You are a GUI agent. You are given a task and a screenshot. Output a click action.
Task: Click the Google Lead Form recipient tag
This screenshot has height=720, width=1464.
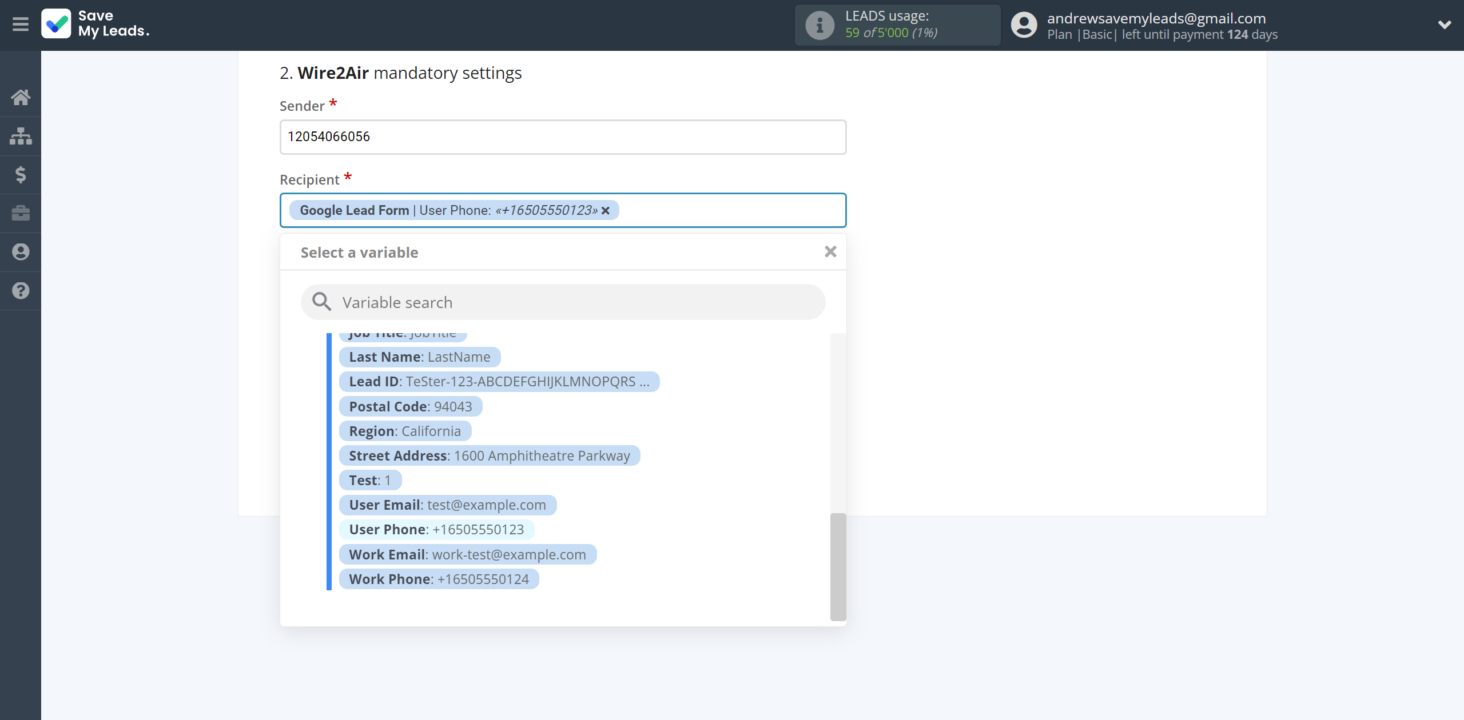[454, 210]
